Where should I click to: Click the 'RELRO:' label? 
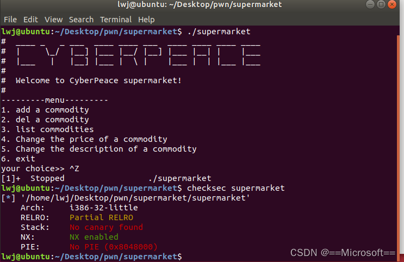click(x=35, y=217)
